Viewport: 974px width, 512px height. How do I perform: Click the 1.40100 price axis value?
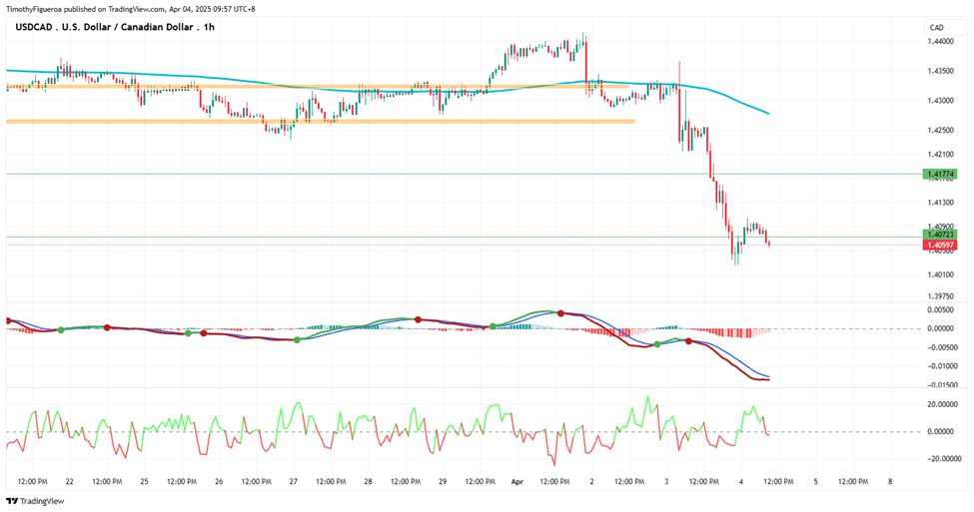click(x=940, y=274)
